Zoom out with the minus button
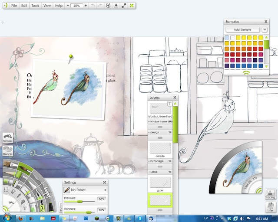 click(x=68, y=6)
